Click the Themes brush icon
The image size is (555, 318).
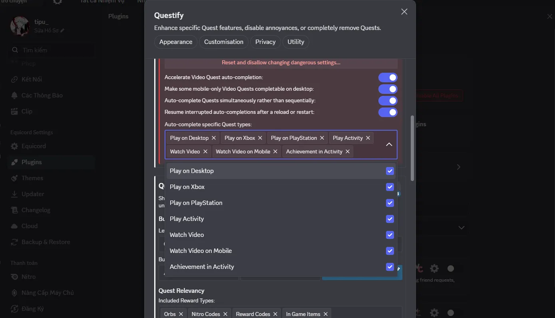click(14, 178)
